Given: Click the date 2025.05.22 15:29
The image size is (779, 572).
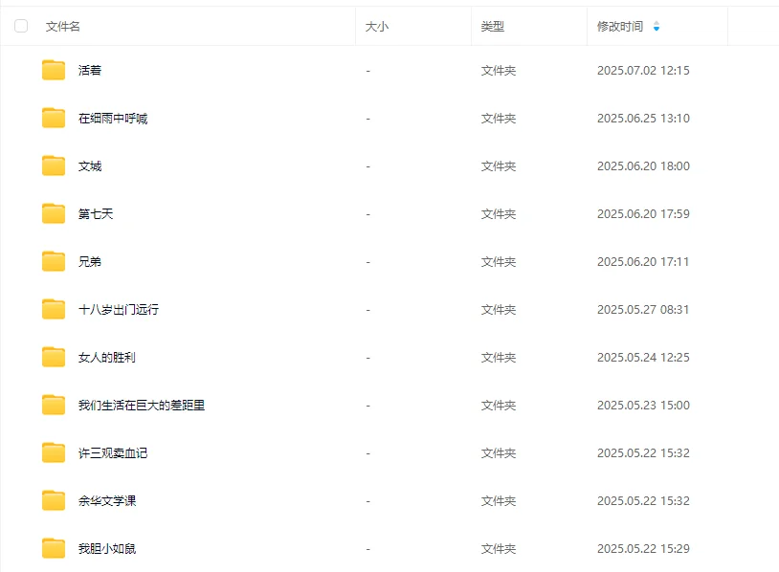Looking at the screenshot, I should (643, 549).
